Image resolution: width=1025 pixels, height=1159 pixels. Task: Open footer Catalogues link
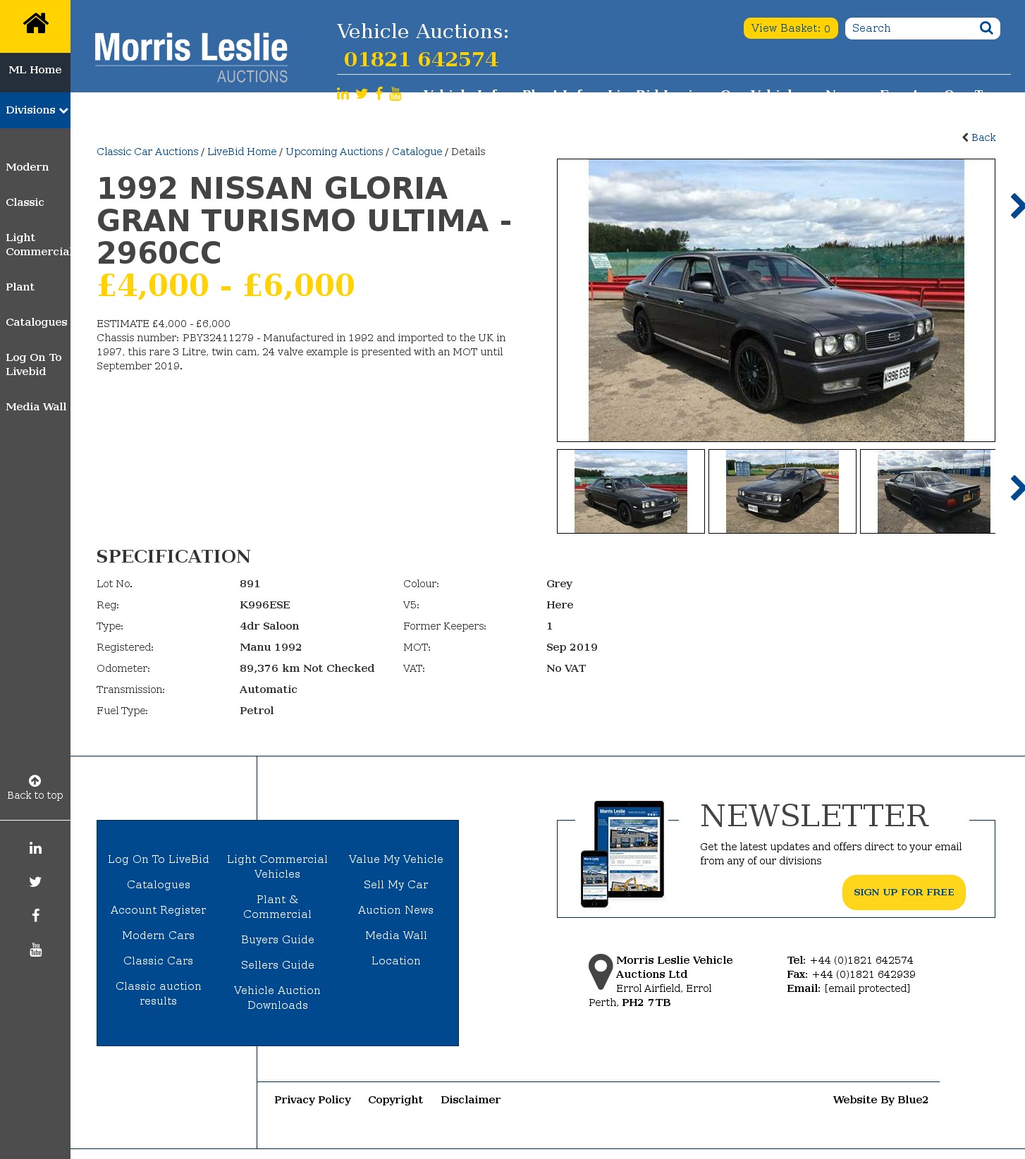[159, 885]
